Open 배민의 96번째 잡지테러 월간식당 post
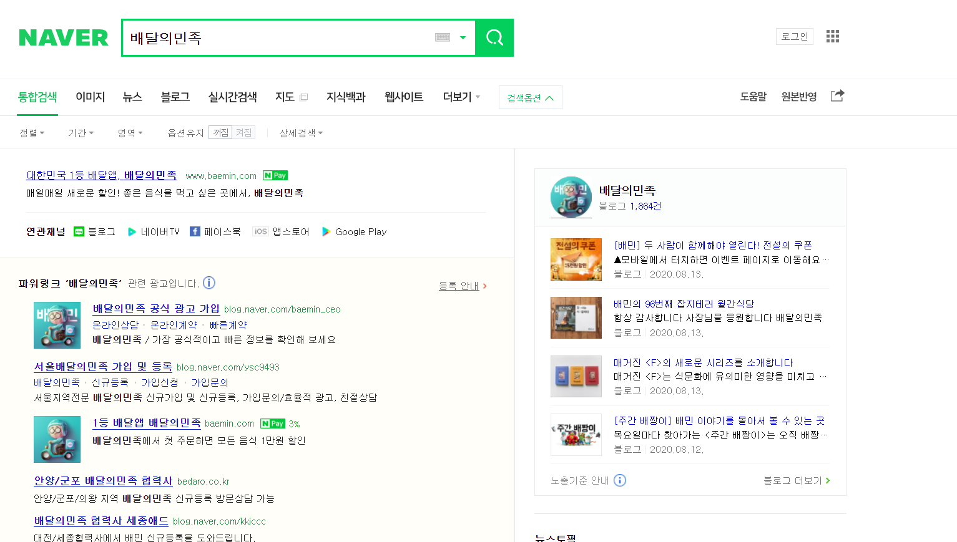Image resolution: width=957 pixels, height=542 pixels. (x=684, y=304)
